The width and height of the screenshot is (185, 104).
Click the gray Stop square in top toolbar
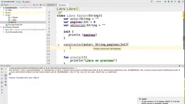[x=175, y=1]
